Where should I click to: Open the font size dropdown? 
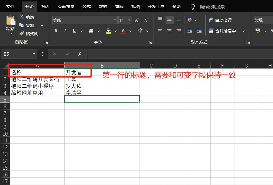pos(129,20)
